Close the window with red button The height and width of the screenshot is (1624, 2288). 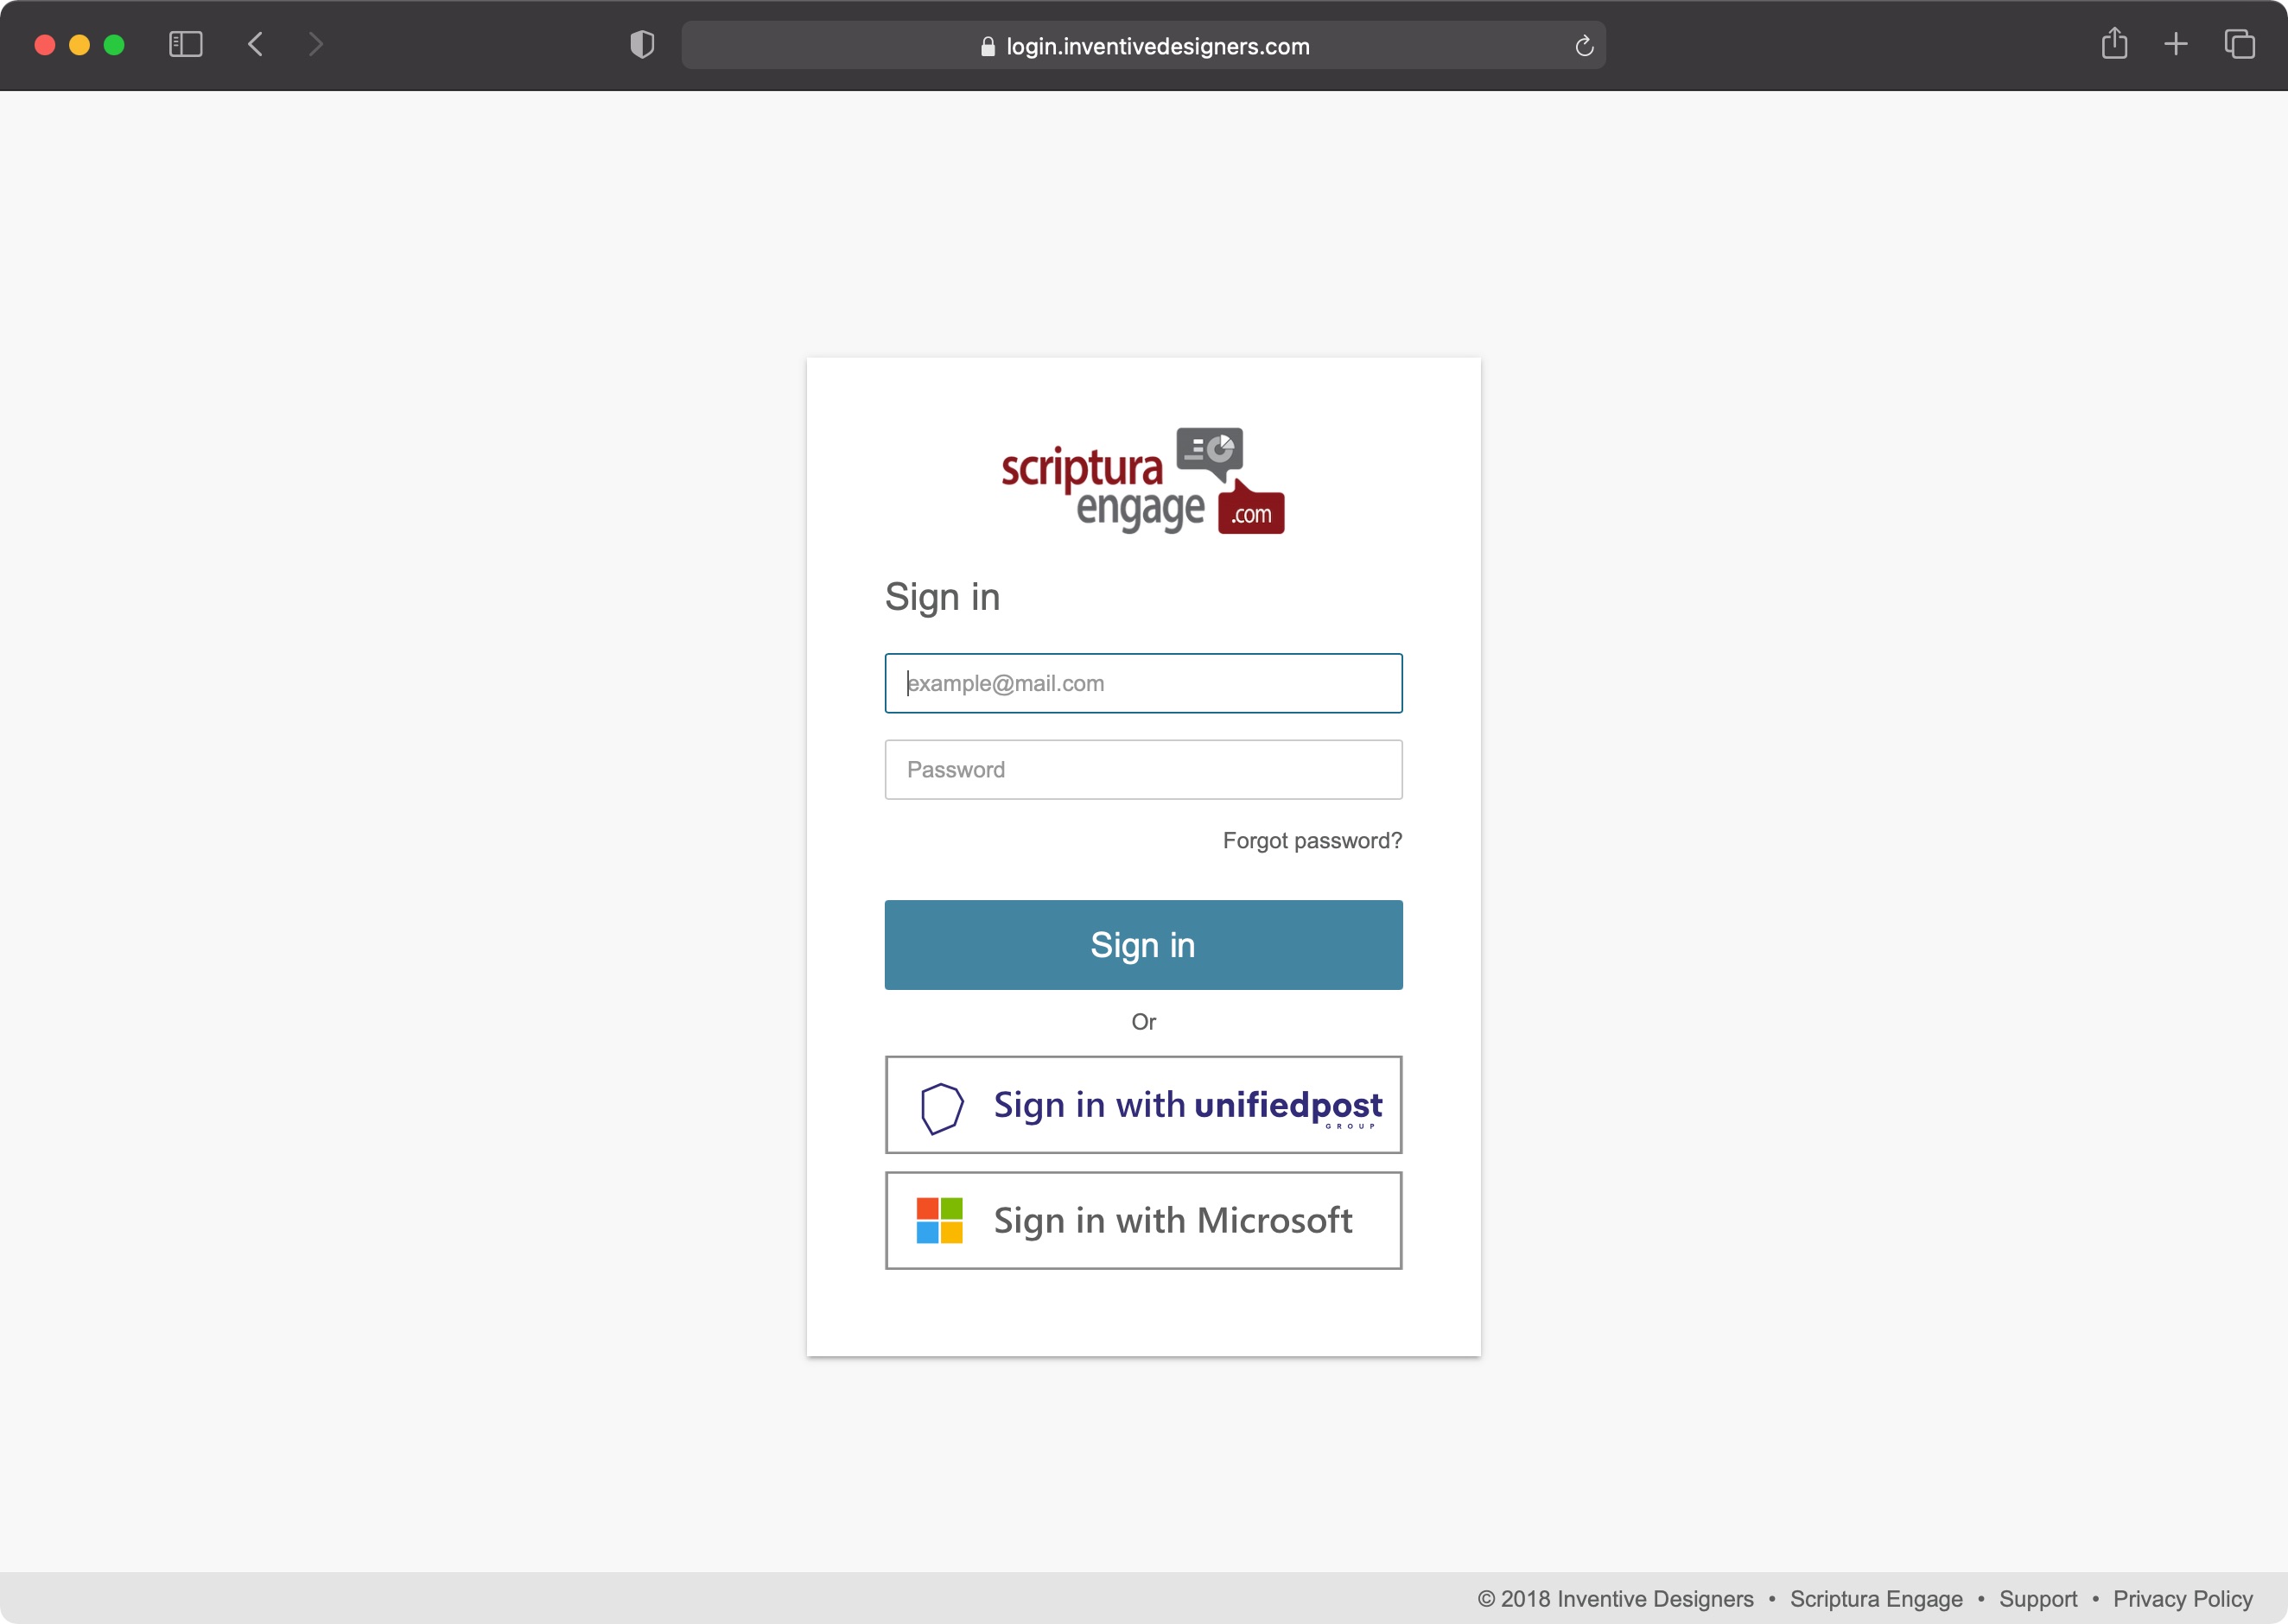point(45,45)
